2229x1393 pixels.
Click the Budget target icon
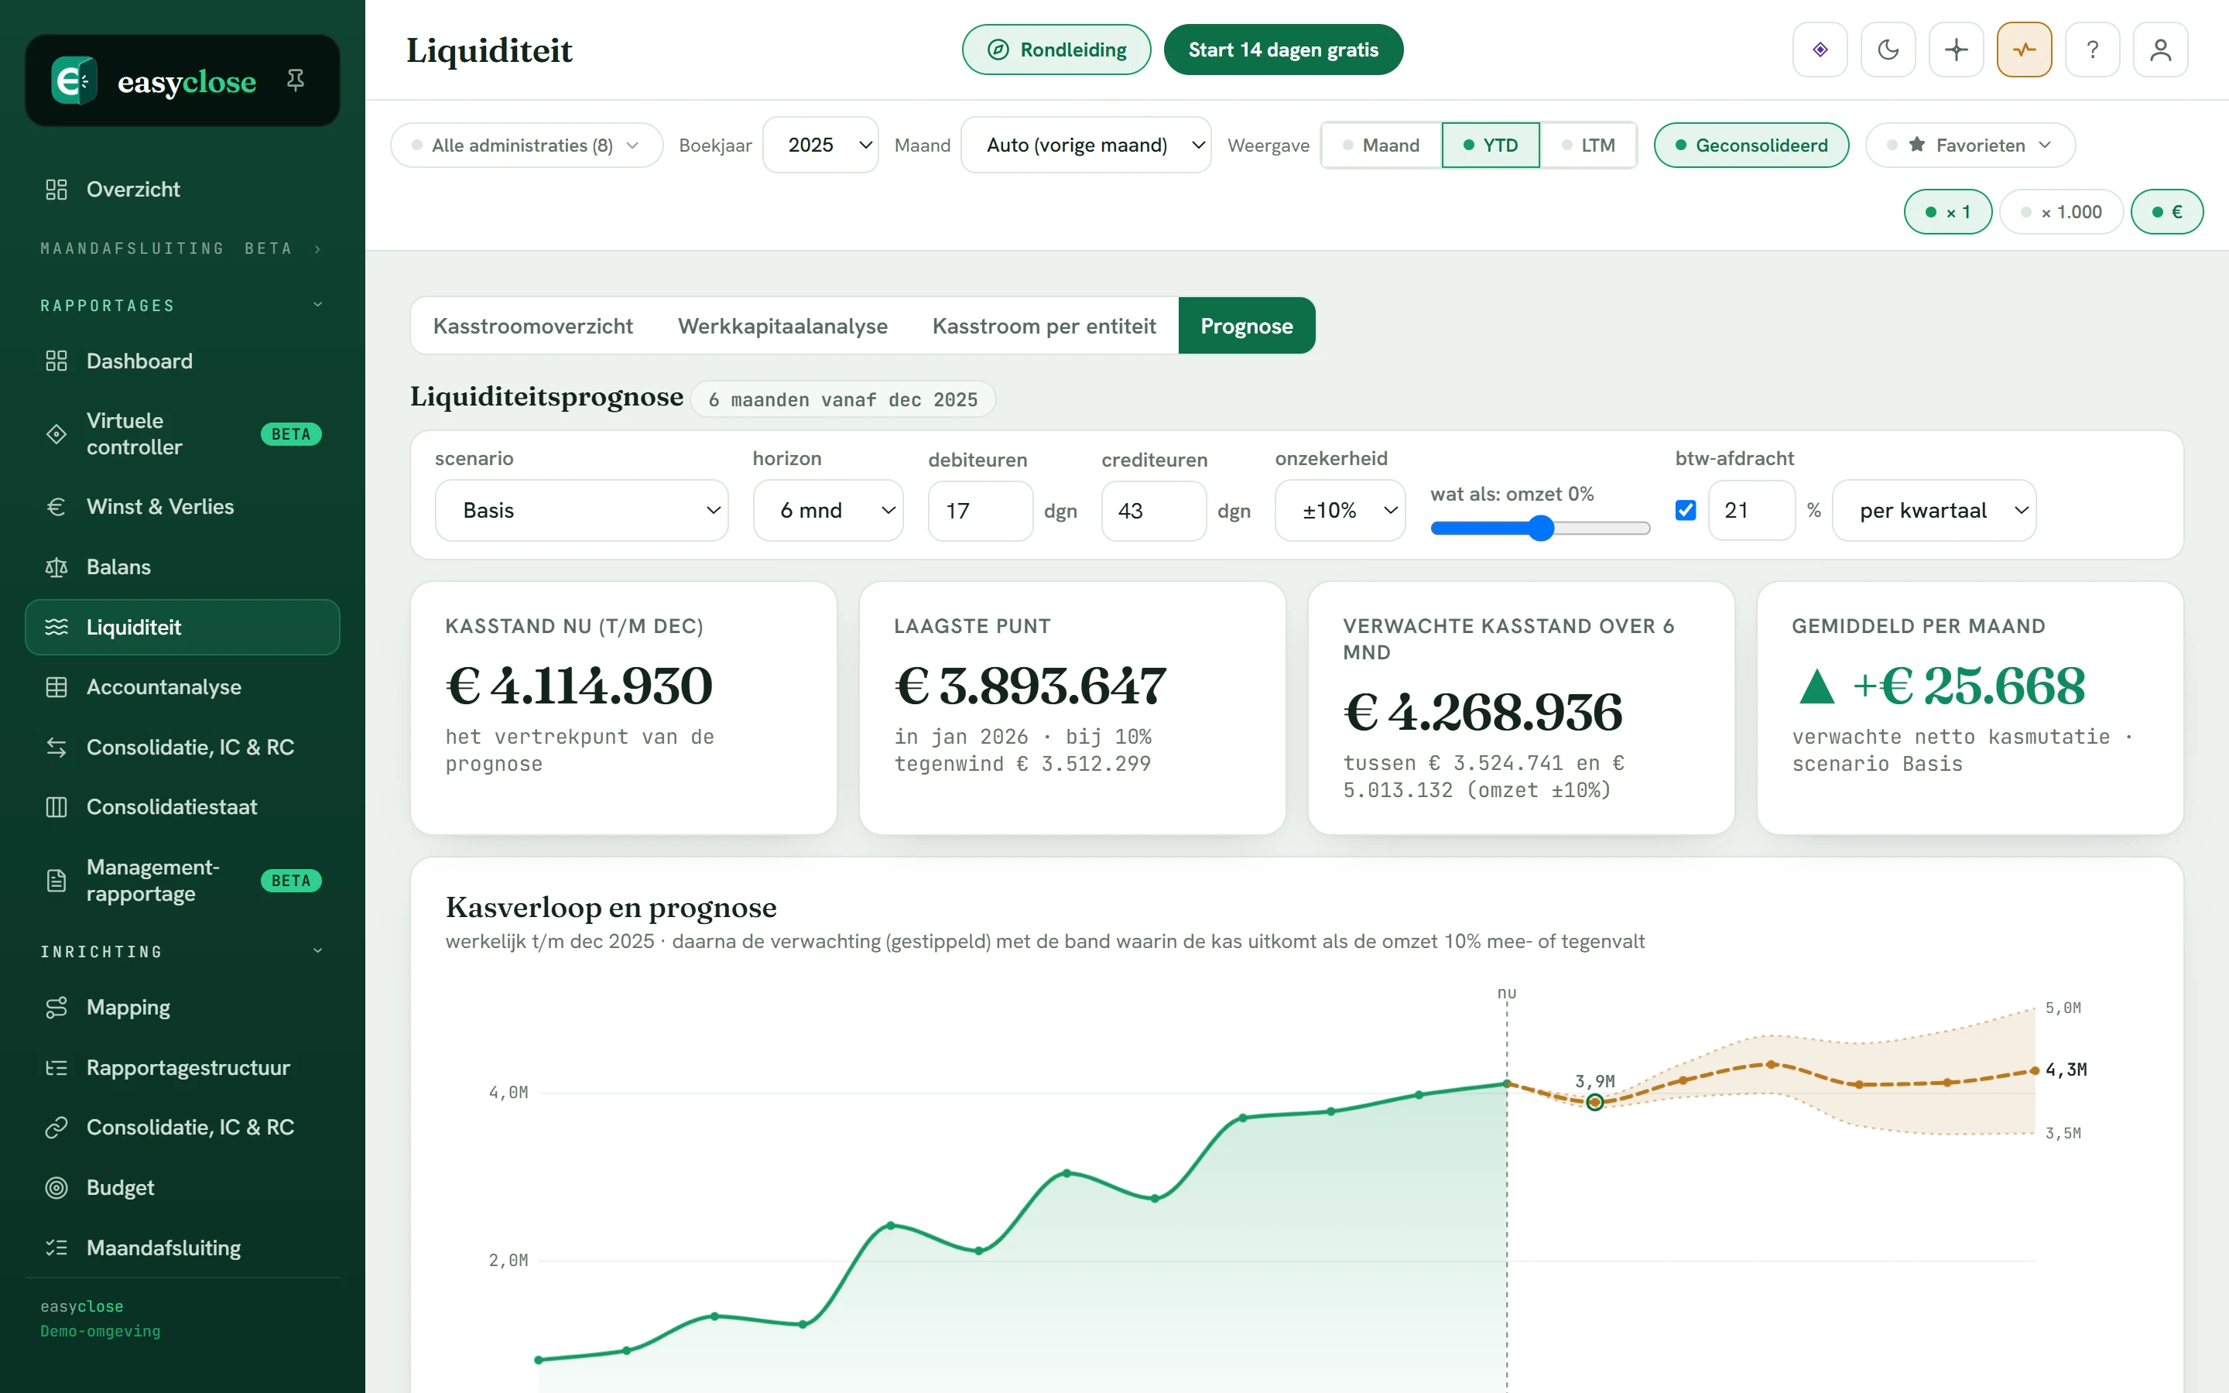56,1188
